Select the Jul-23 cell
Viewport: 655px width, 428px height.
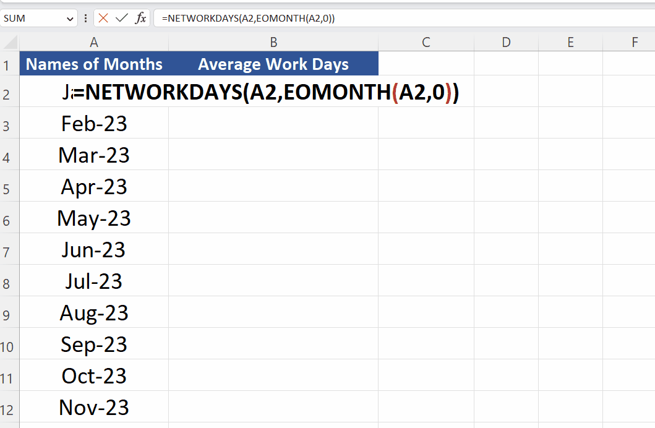(94, 281)
